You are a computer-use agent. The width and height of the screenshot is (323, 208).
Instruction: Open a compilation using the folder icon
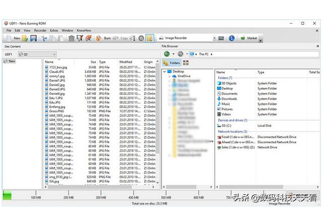pyautogui.click(x=25, y=38)
